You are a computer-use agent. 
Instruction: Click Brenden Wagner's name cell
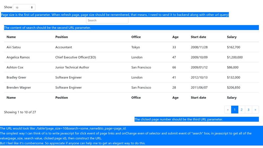click(18, 88)
